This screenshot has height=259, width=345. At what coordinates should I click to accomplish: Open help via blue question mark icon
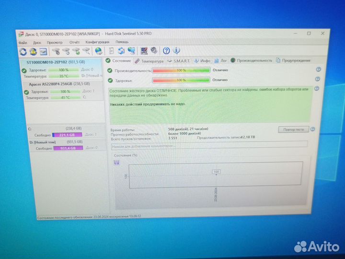tap(166, 51)
